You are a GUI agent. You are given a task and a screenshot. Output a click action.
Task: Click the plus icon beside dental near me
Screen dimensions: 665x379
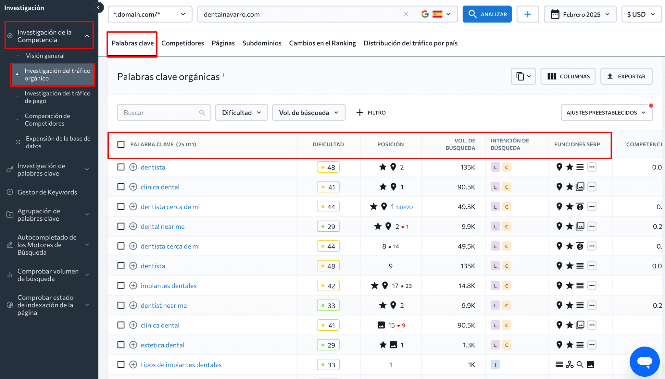click(133, 226)
